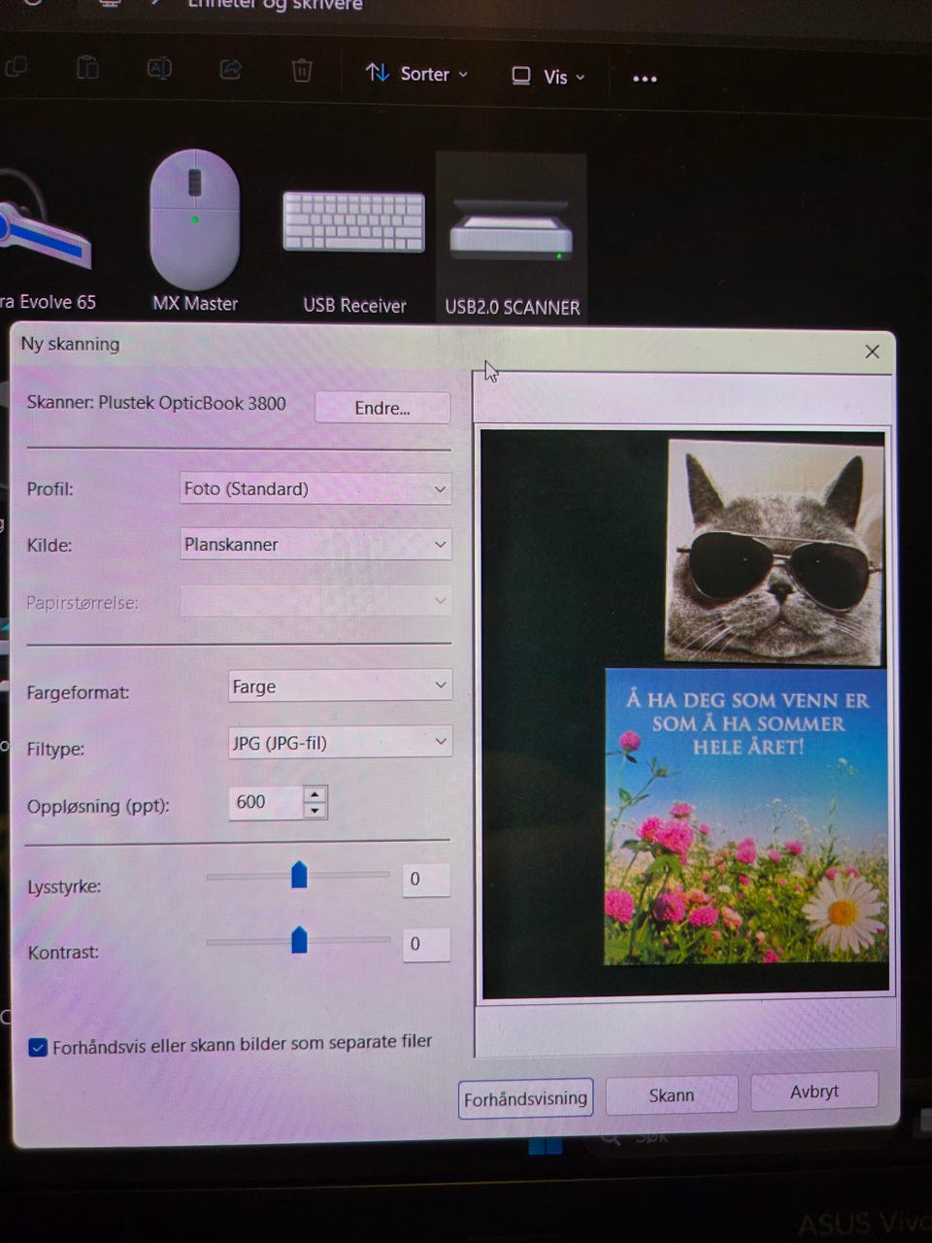Select the MX Master mouse icon

pyautogui.click(x=195, y=218)
